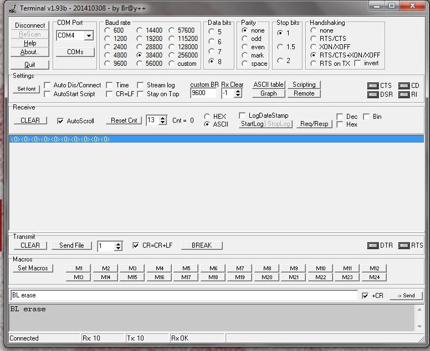Switch receive display to HEX

click(x=207, y=117)
